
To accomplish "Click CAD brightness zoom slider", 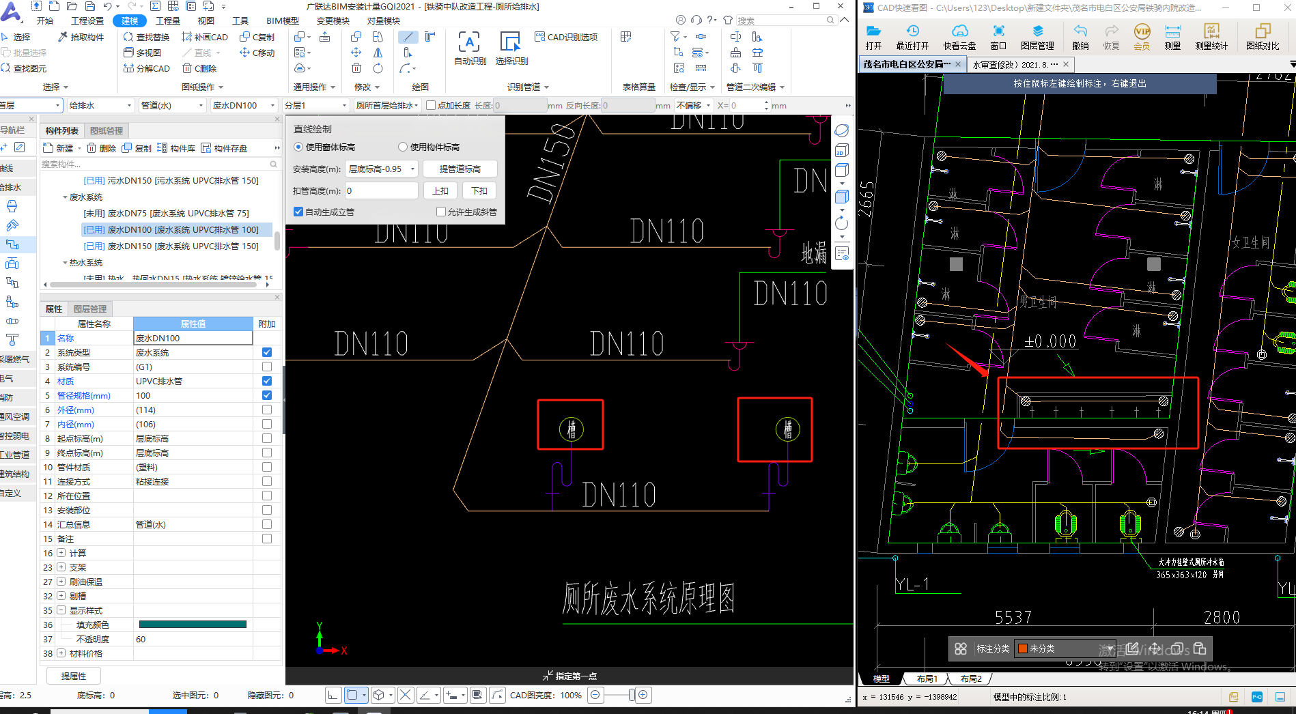I will [x=632, y=695].
